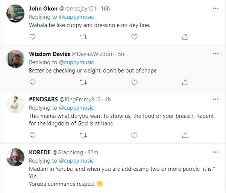This screenshot has width=226, height=193.
Task: Retweet John Okon's tweet
Action: click(x=83, y=37)
